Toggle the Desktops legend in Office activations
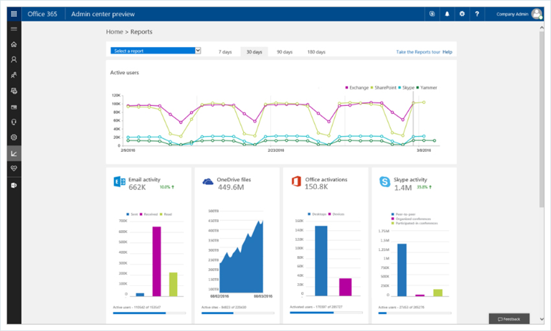The image size is (551, 331). point(317,214)
